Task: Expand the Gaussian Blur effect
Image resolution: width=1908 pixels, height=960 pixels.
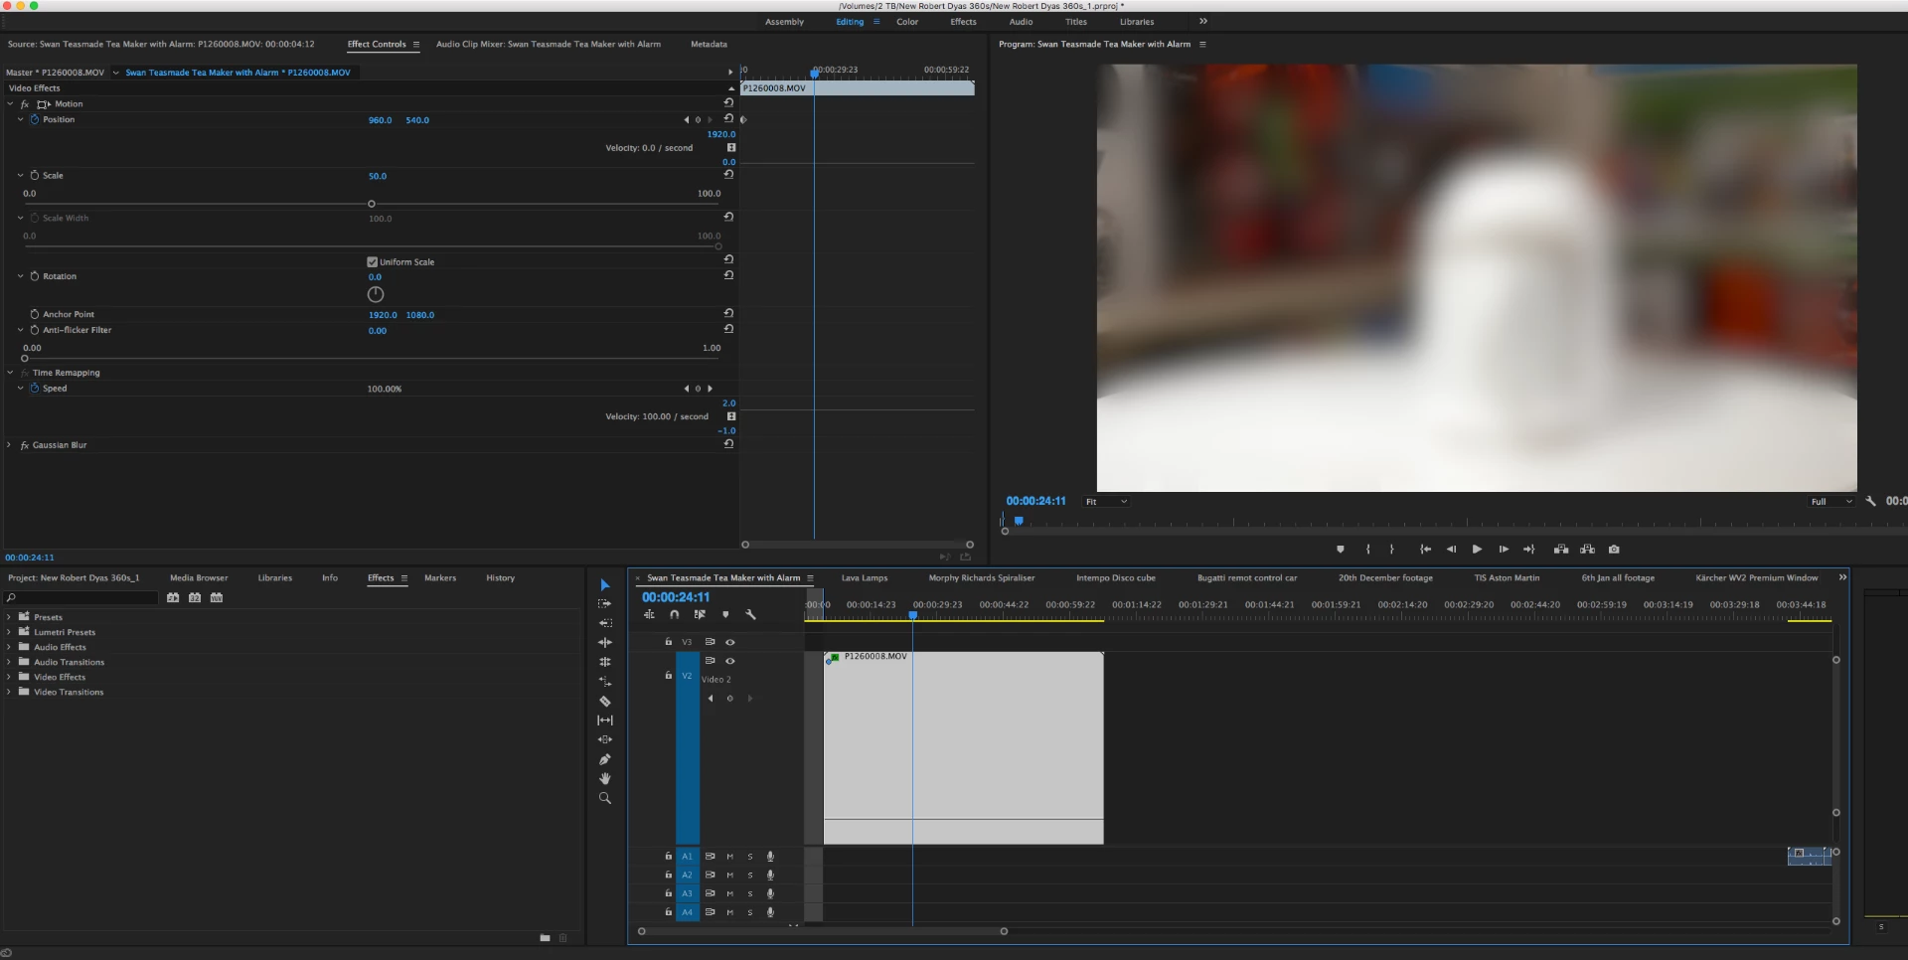Action: click(x=10, y=445)
